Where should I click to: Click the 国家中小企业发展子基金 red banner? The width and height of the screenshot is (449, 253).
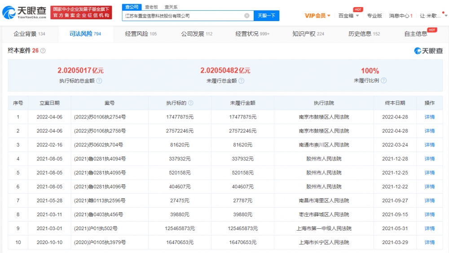point(81,13)
